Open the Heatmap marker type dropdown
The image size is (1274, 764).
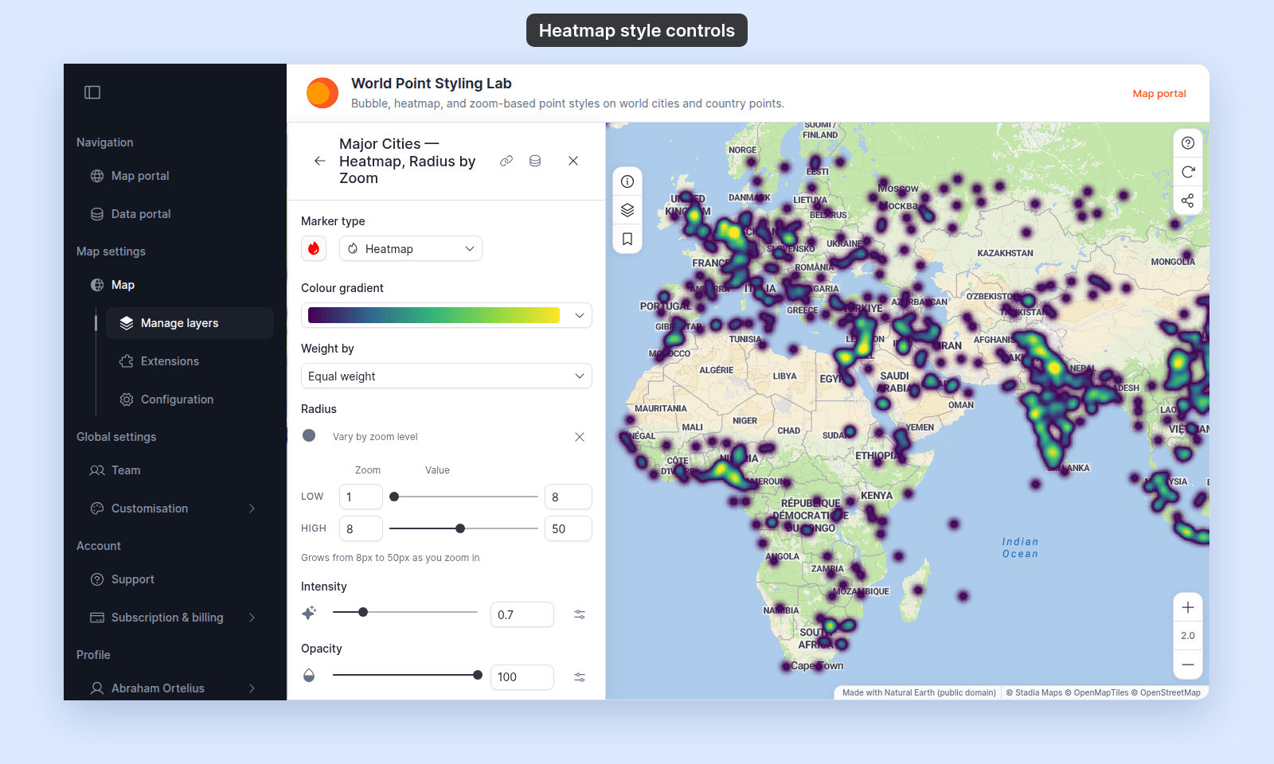(x=411, y=248)
